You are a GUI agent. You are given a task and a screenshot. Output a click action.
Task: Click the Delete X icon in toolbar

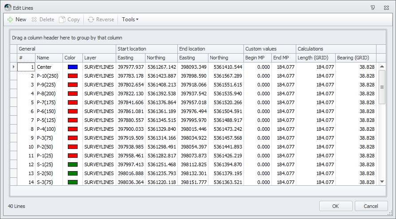point(35,20)
